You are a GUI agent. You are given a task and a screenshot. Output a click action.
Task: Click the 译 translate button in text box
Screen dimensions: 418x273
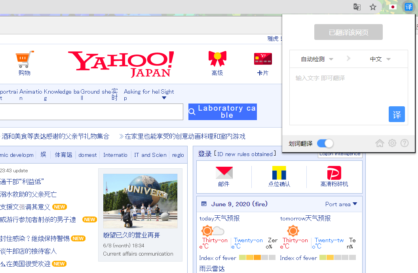click(x=397, y=114)
